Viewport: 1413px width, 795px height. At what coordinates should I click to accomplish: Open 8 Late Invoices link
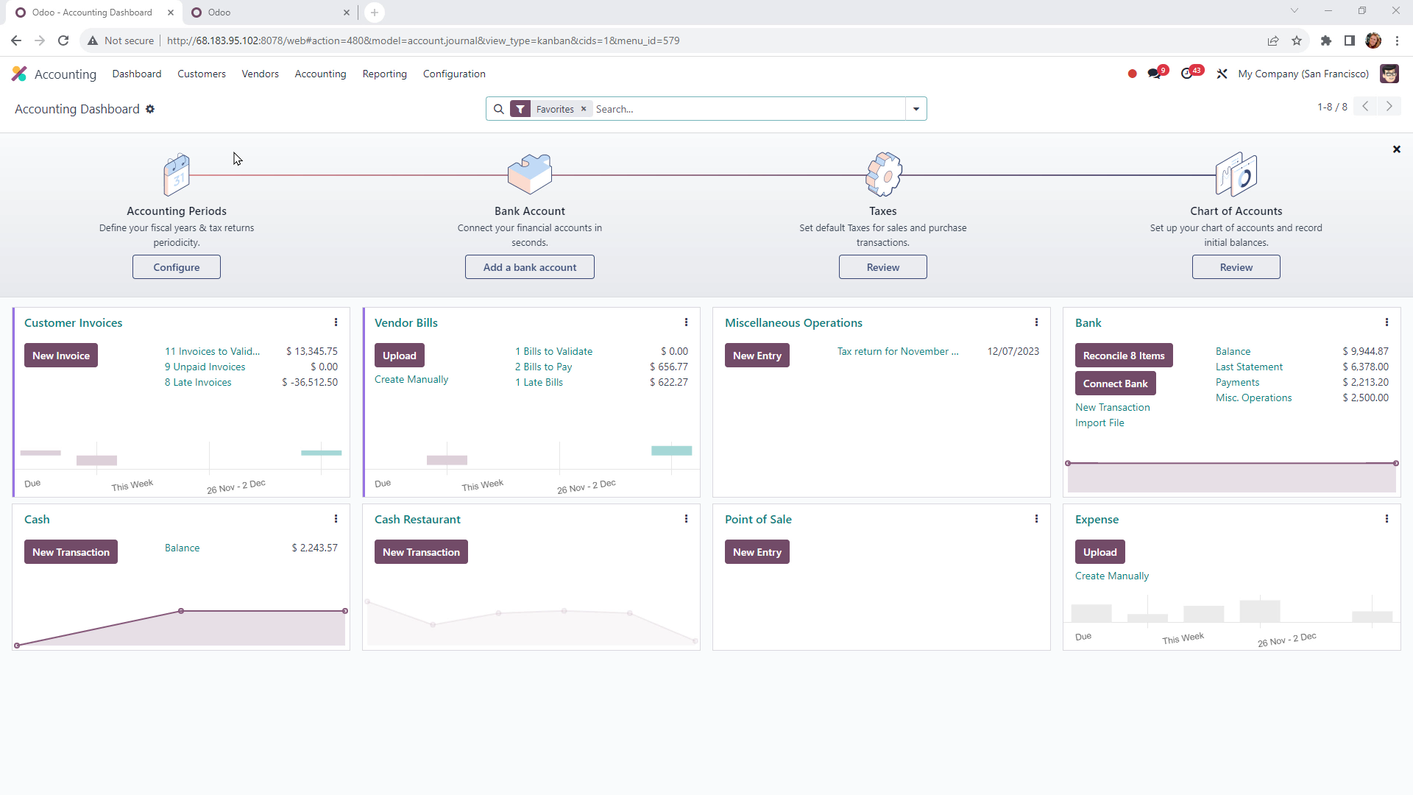point(198,383)
